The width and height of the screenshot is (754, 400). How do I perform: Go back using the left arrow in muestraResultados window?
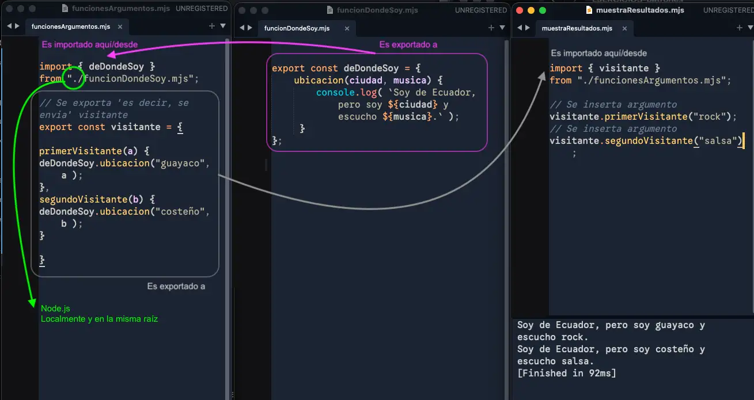click(518, 28)
